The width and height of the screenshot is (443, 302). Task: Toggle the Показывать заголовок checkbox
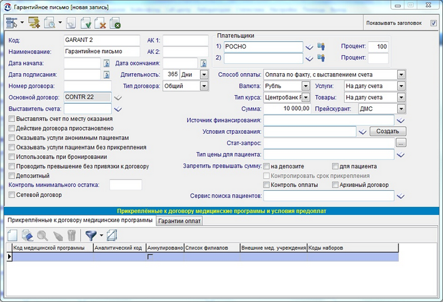click(434, 23)
